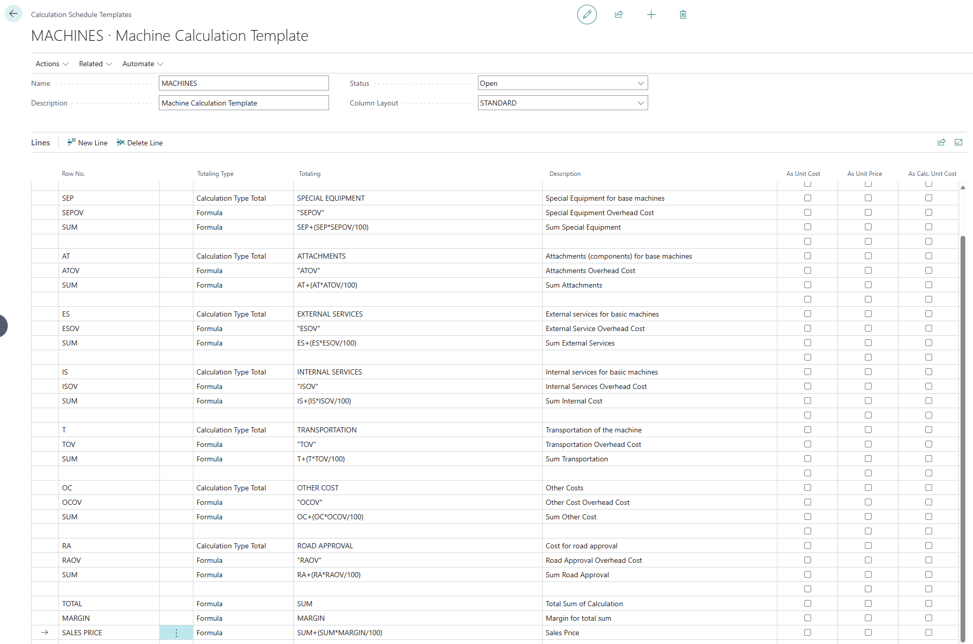This screenshot has height=644, width=973.
Task: Click the pencil edit icon
Action: [587, 14]
